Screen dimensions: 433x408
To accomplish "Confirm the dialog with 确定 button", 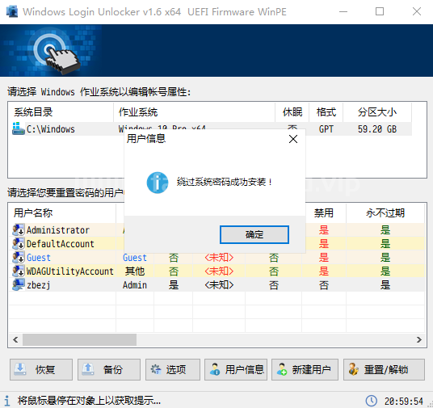I will point(254,234).
